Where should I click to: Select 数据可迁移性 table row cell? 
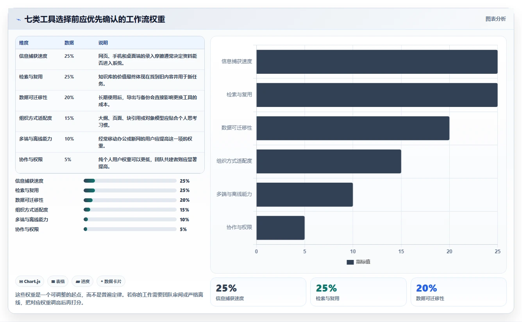(33, 98)
